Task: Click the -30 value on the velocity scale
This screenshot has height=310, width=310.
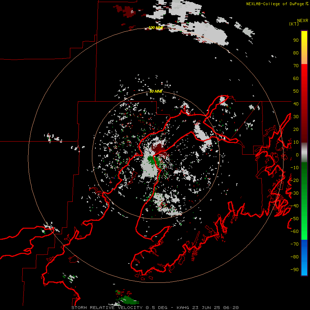Action: tap(294, 193)
